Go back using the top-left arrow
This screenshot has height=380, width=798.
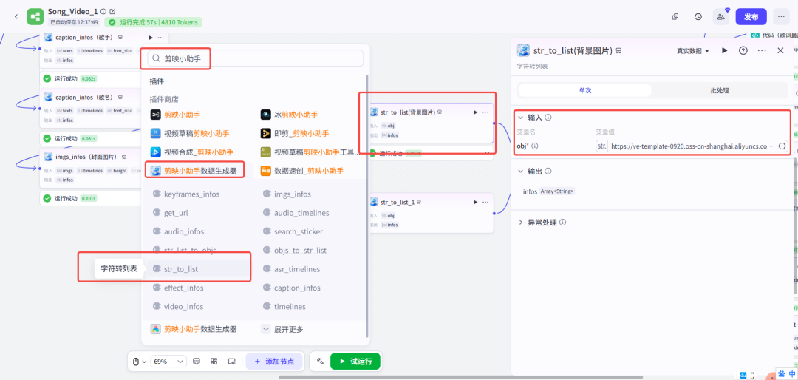tap(16, 17)
